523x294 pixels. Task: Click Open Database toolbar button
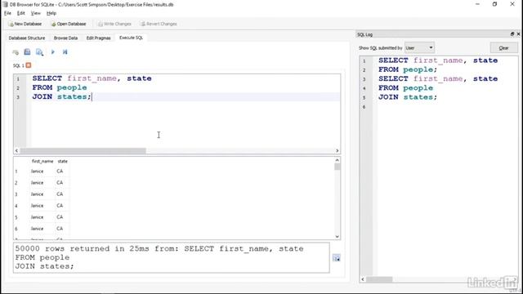(69, 24)
